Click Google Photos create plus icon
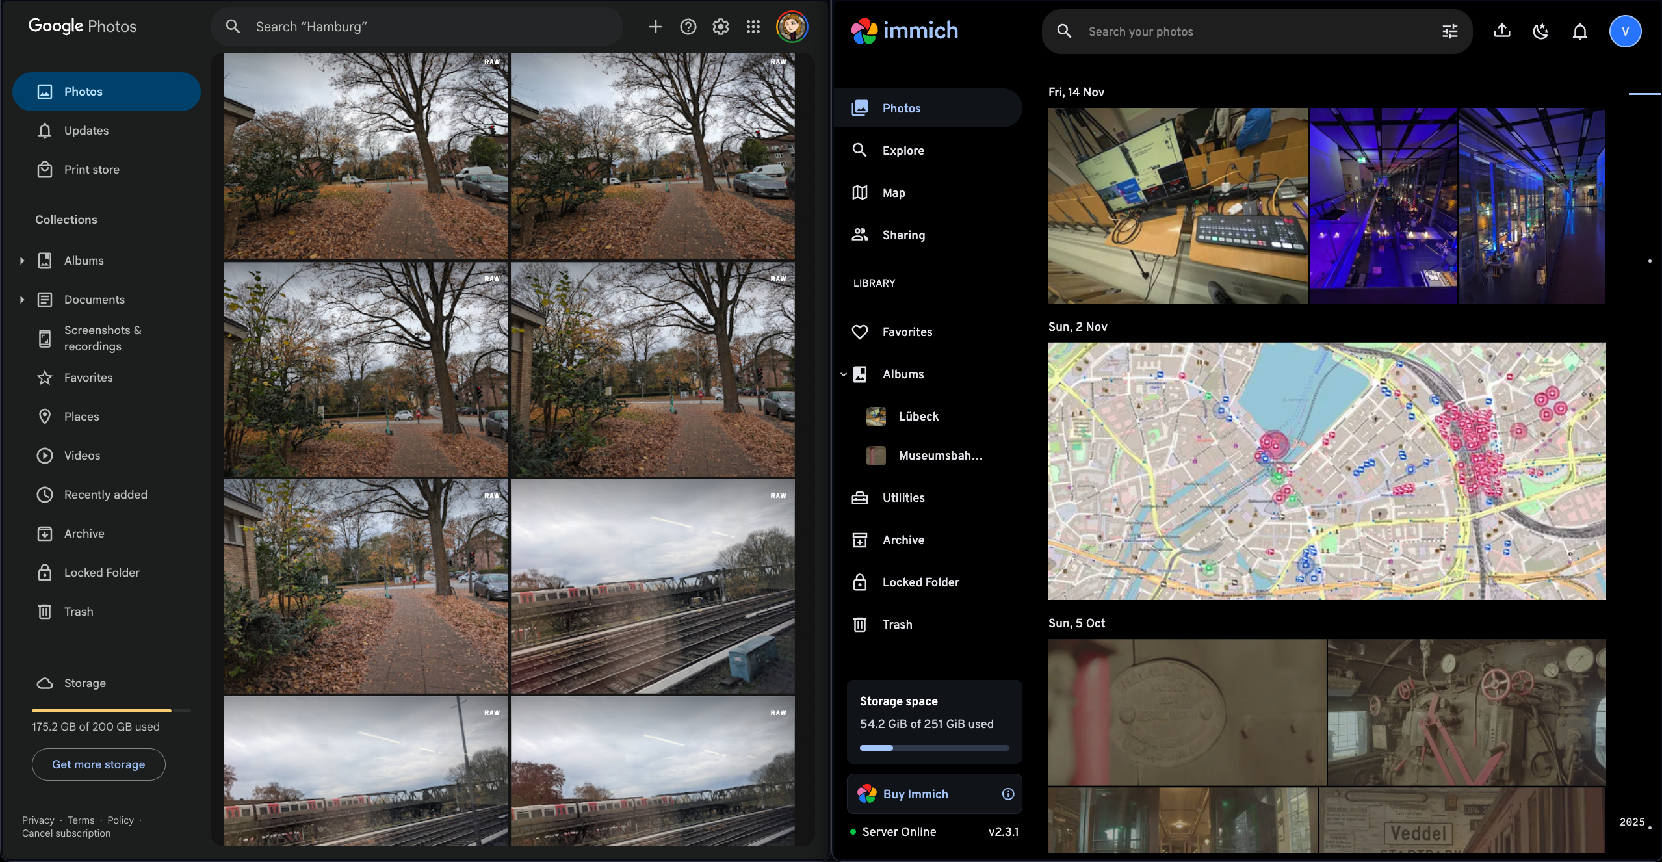Screen dimensions: 1662x862 [655, 27]
